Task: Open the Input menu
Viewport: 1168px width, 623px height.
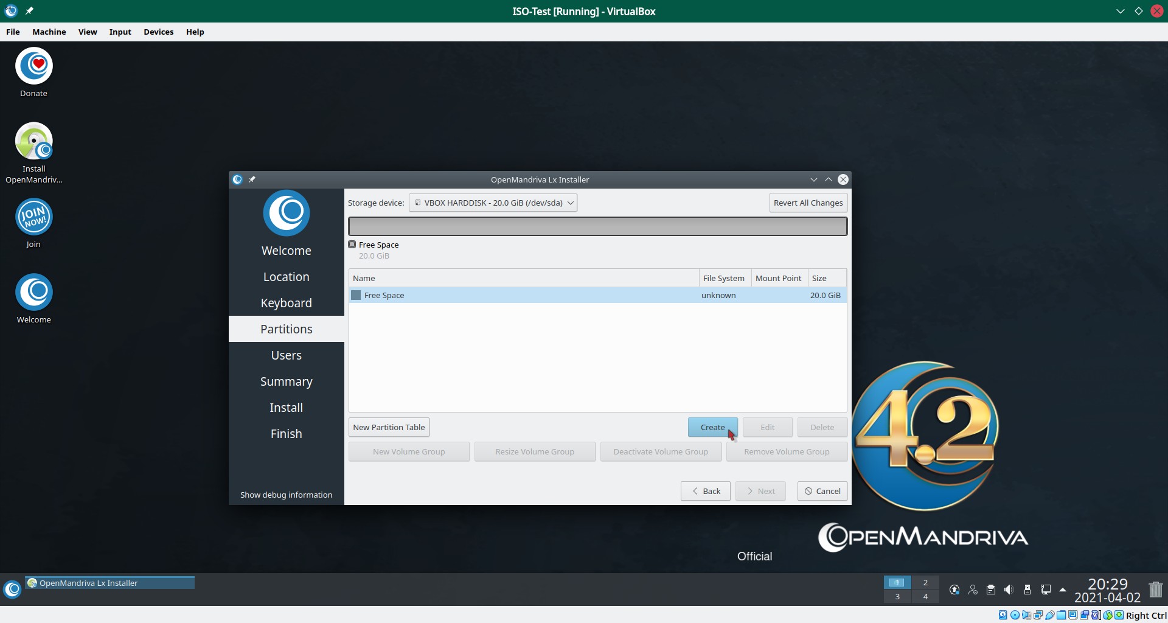Action: (x=120, y=32)
